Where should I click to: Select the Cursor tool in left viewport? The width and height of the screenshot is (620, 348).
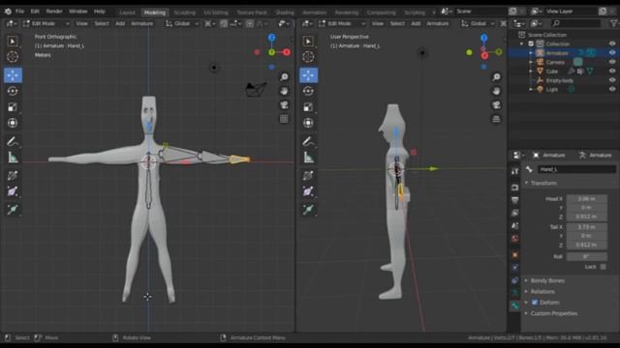pyautogui.click(x=13, y=57)
